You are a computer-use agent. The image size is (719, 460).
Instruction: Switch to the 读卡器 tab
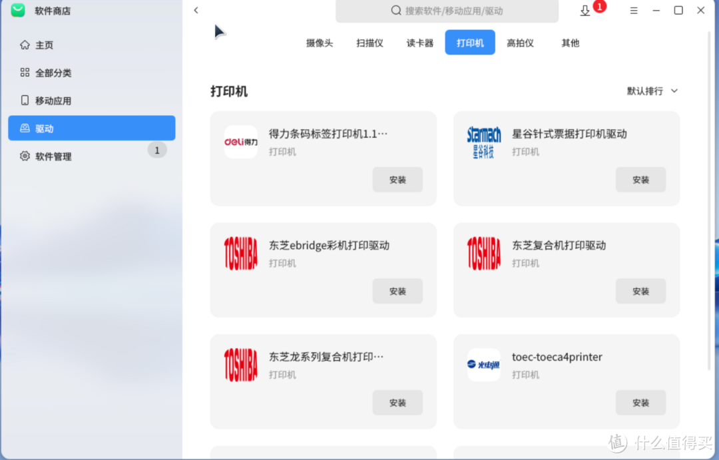click(x=419, y=43)
